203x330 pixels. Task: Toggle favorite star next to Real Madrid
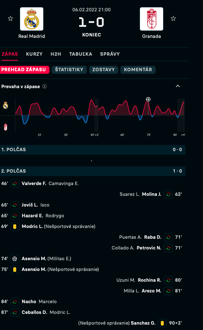[10, 19]
